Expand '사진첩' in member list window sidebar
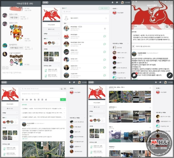The width and height of the screenshot is (174, 158). (51, 49)
